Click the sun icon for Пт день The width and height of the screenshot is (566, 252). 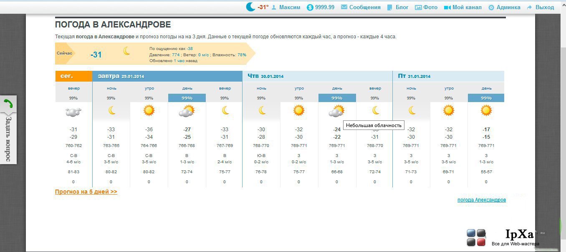click(x=486, y=110)
